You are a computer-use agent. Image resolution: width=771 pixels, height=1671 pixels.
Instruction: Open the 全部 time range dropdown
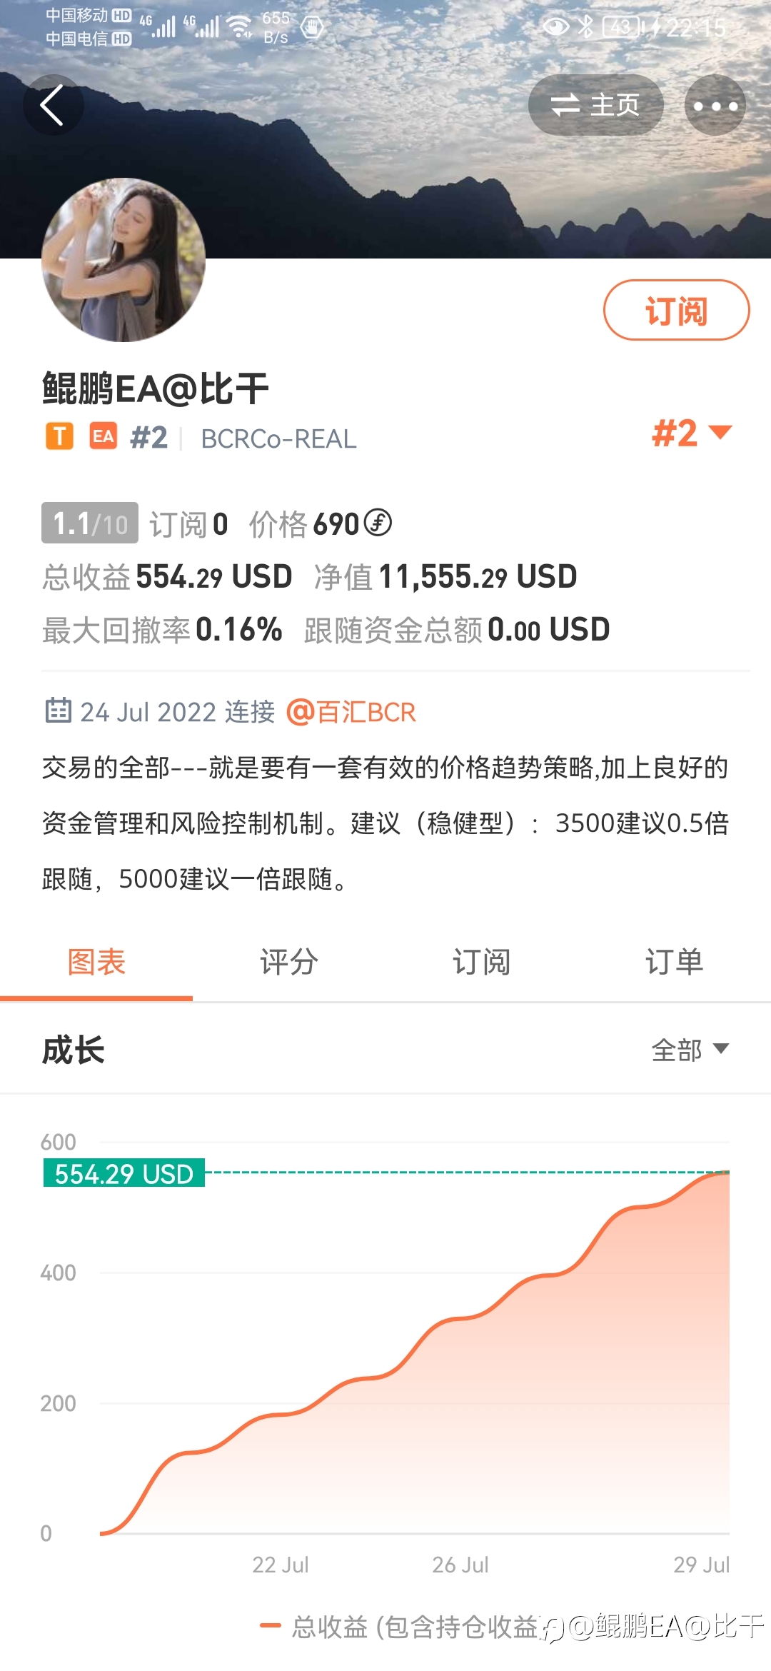690,1050
